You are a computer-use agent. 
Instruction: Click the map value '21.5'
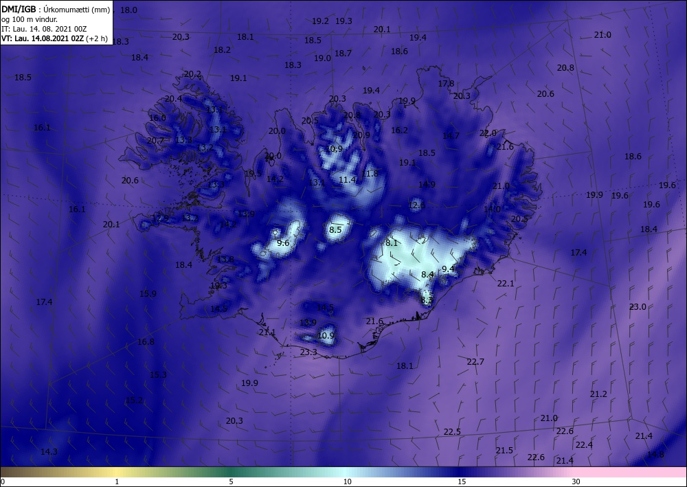[x=504, y=451]
